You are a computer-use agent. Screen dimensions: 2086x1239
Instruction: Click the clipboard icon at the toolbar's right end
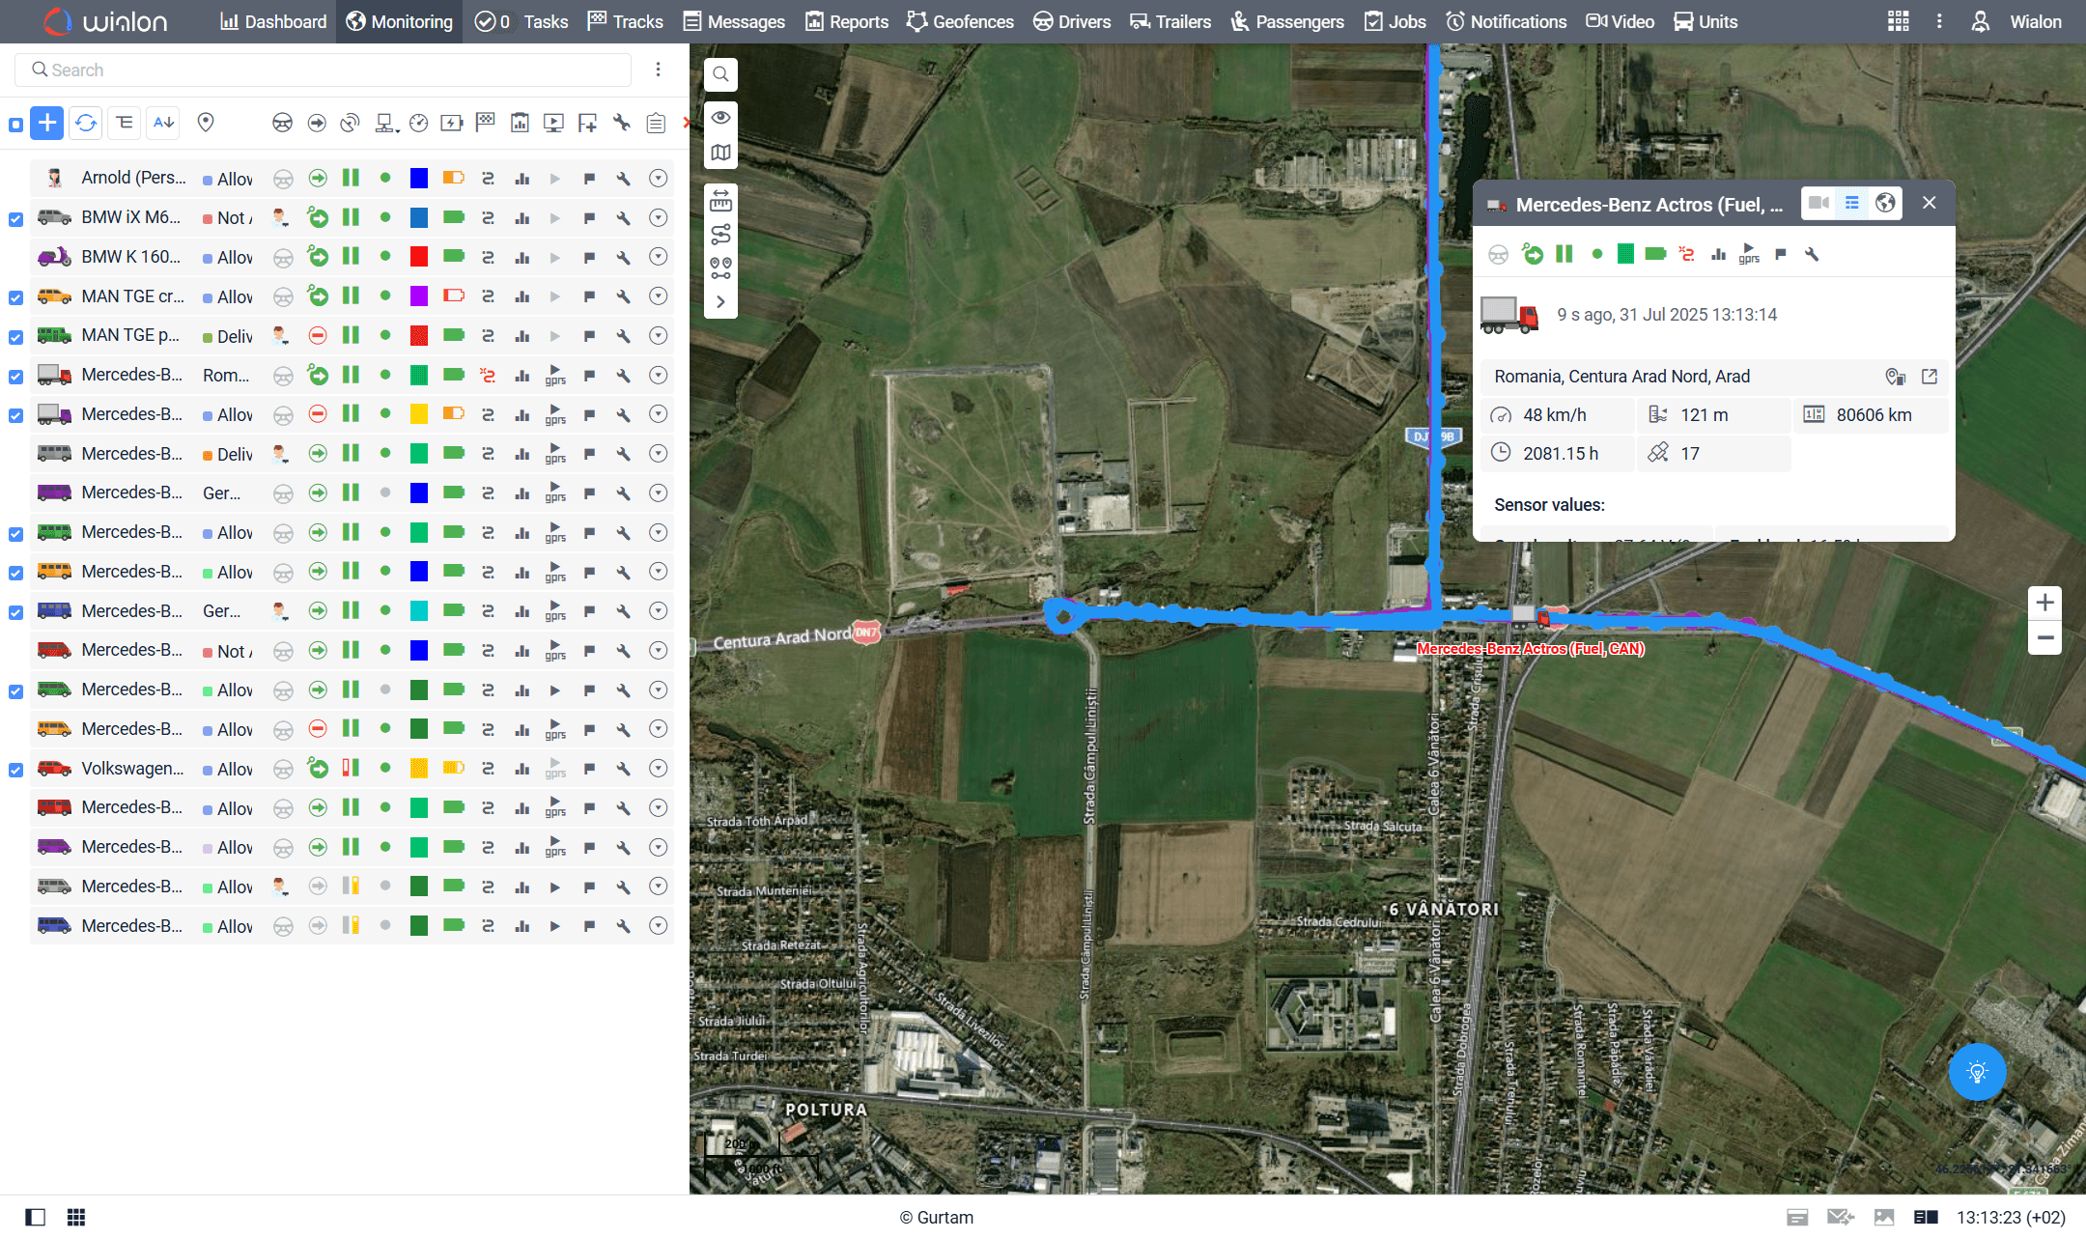656,123
